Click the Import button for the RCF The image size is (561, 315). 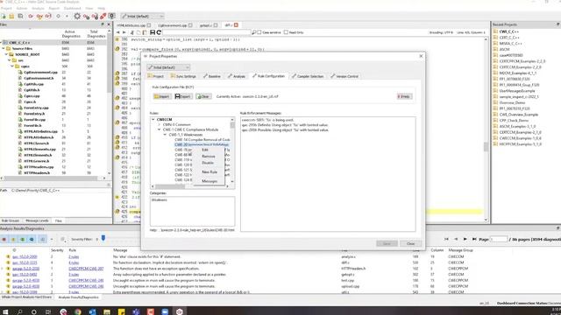(161, 96)
